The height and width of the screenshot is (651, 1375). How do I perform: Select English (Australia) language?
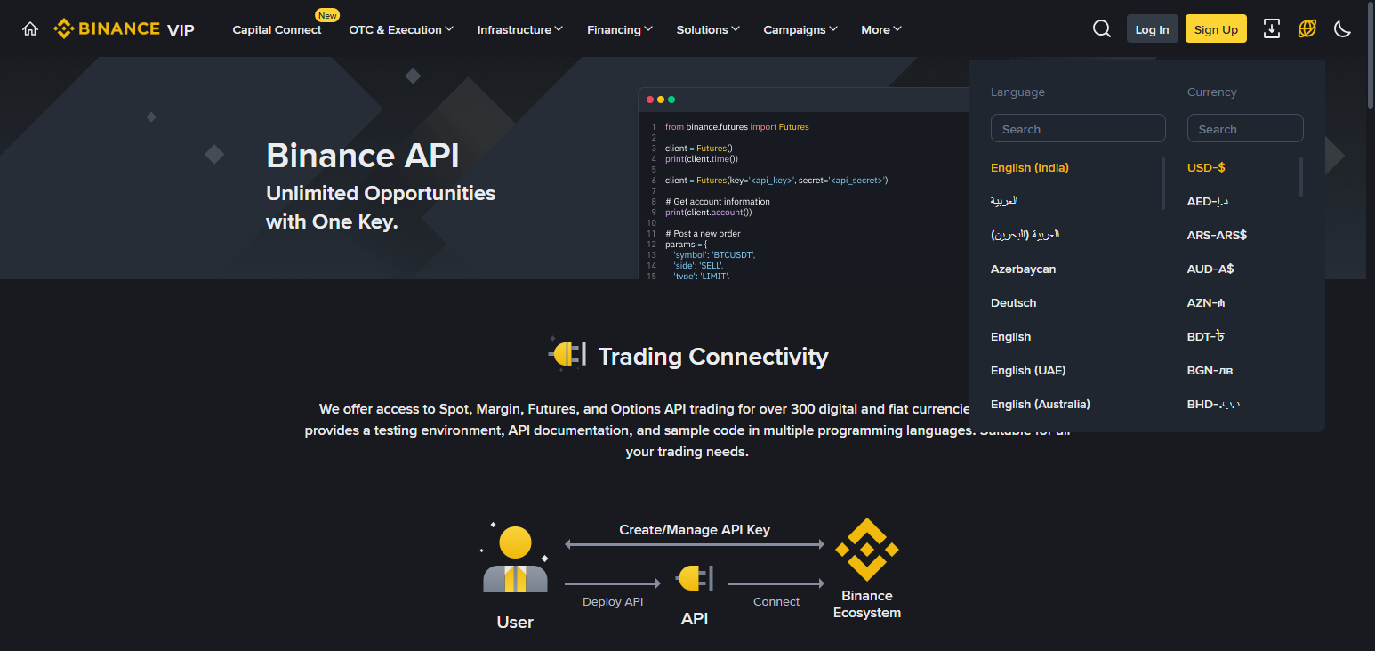pos(1041,404)
